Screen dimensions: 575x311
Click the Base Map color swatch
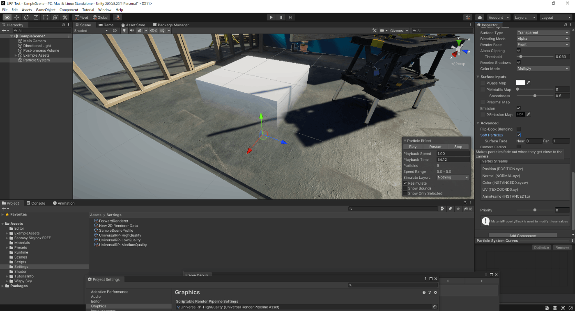(x=521, y=83)
